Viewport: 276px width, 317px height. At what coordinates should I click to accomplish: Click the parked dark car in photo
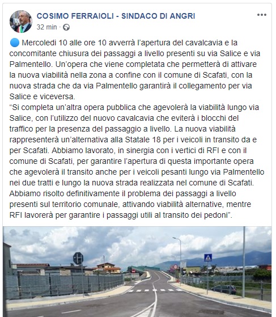[223, 289]
